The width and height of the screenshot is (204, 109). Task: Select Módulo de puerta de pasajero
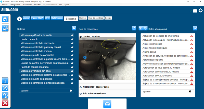(x=47, y=79)
